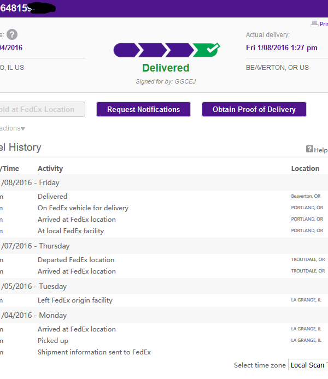Screen dimensions: 328x379
Task: Open the Select time zone dropdown
Action: (308, 365)
